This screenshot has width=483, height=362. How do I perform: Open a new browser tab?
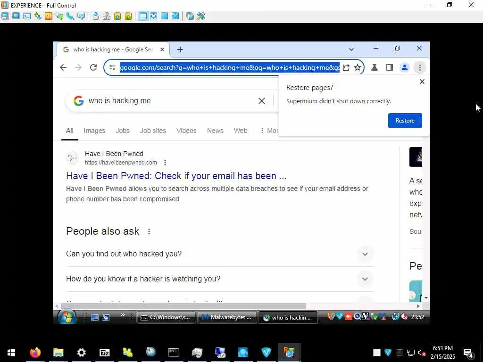pyautogui.click(x=180, y=49)
